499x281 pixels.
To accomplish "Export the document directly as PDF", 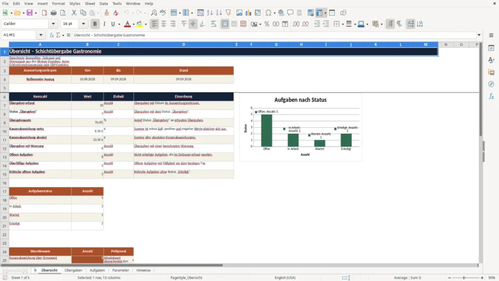I will 44,13.
